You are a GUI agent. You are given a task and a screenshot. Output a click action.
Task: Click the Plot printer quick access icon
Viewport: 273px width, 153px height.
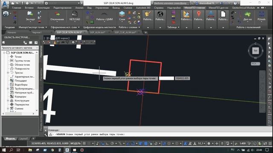click(x=27, y=3)
